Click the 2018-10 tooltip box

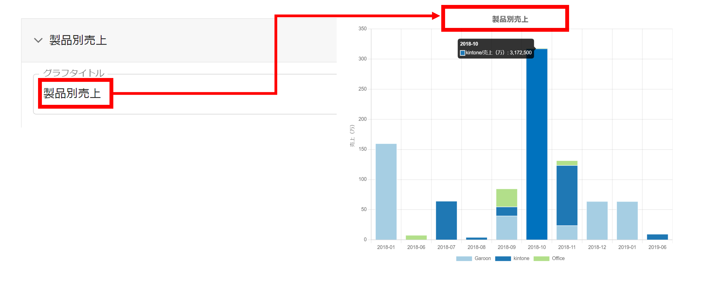495,48
